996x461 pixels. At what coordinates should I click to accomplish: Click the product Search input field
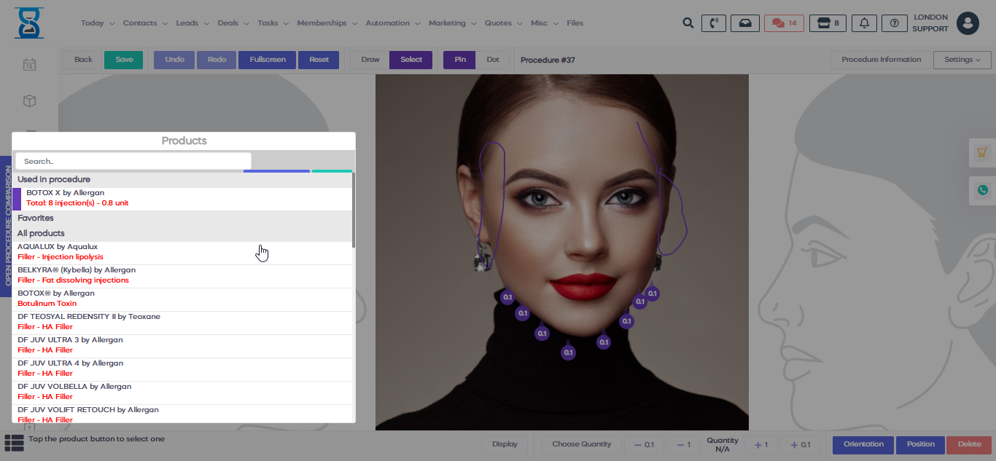tap(133, 161)
